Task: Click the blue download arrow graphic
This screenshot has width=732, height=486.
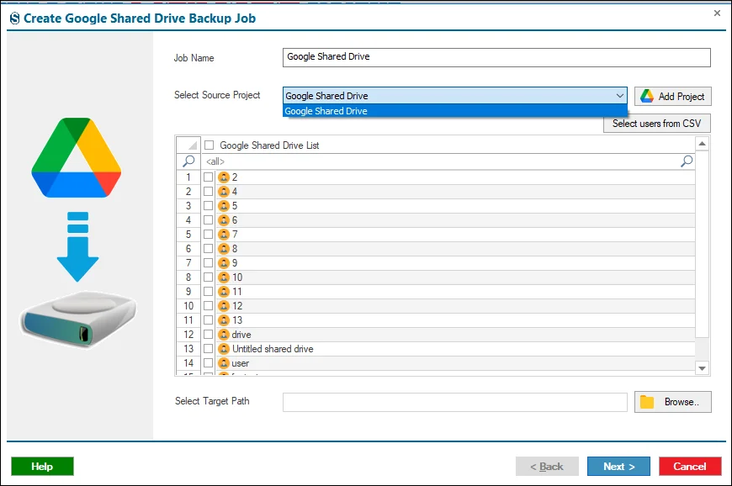Action: pos(78,246)
